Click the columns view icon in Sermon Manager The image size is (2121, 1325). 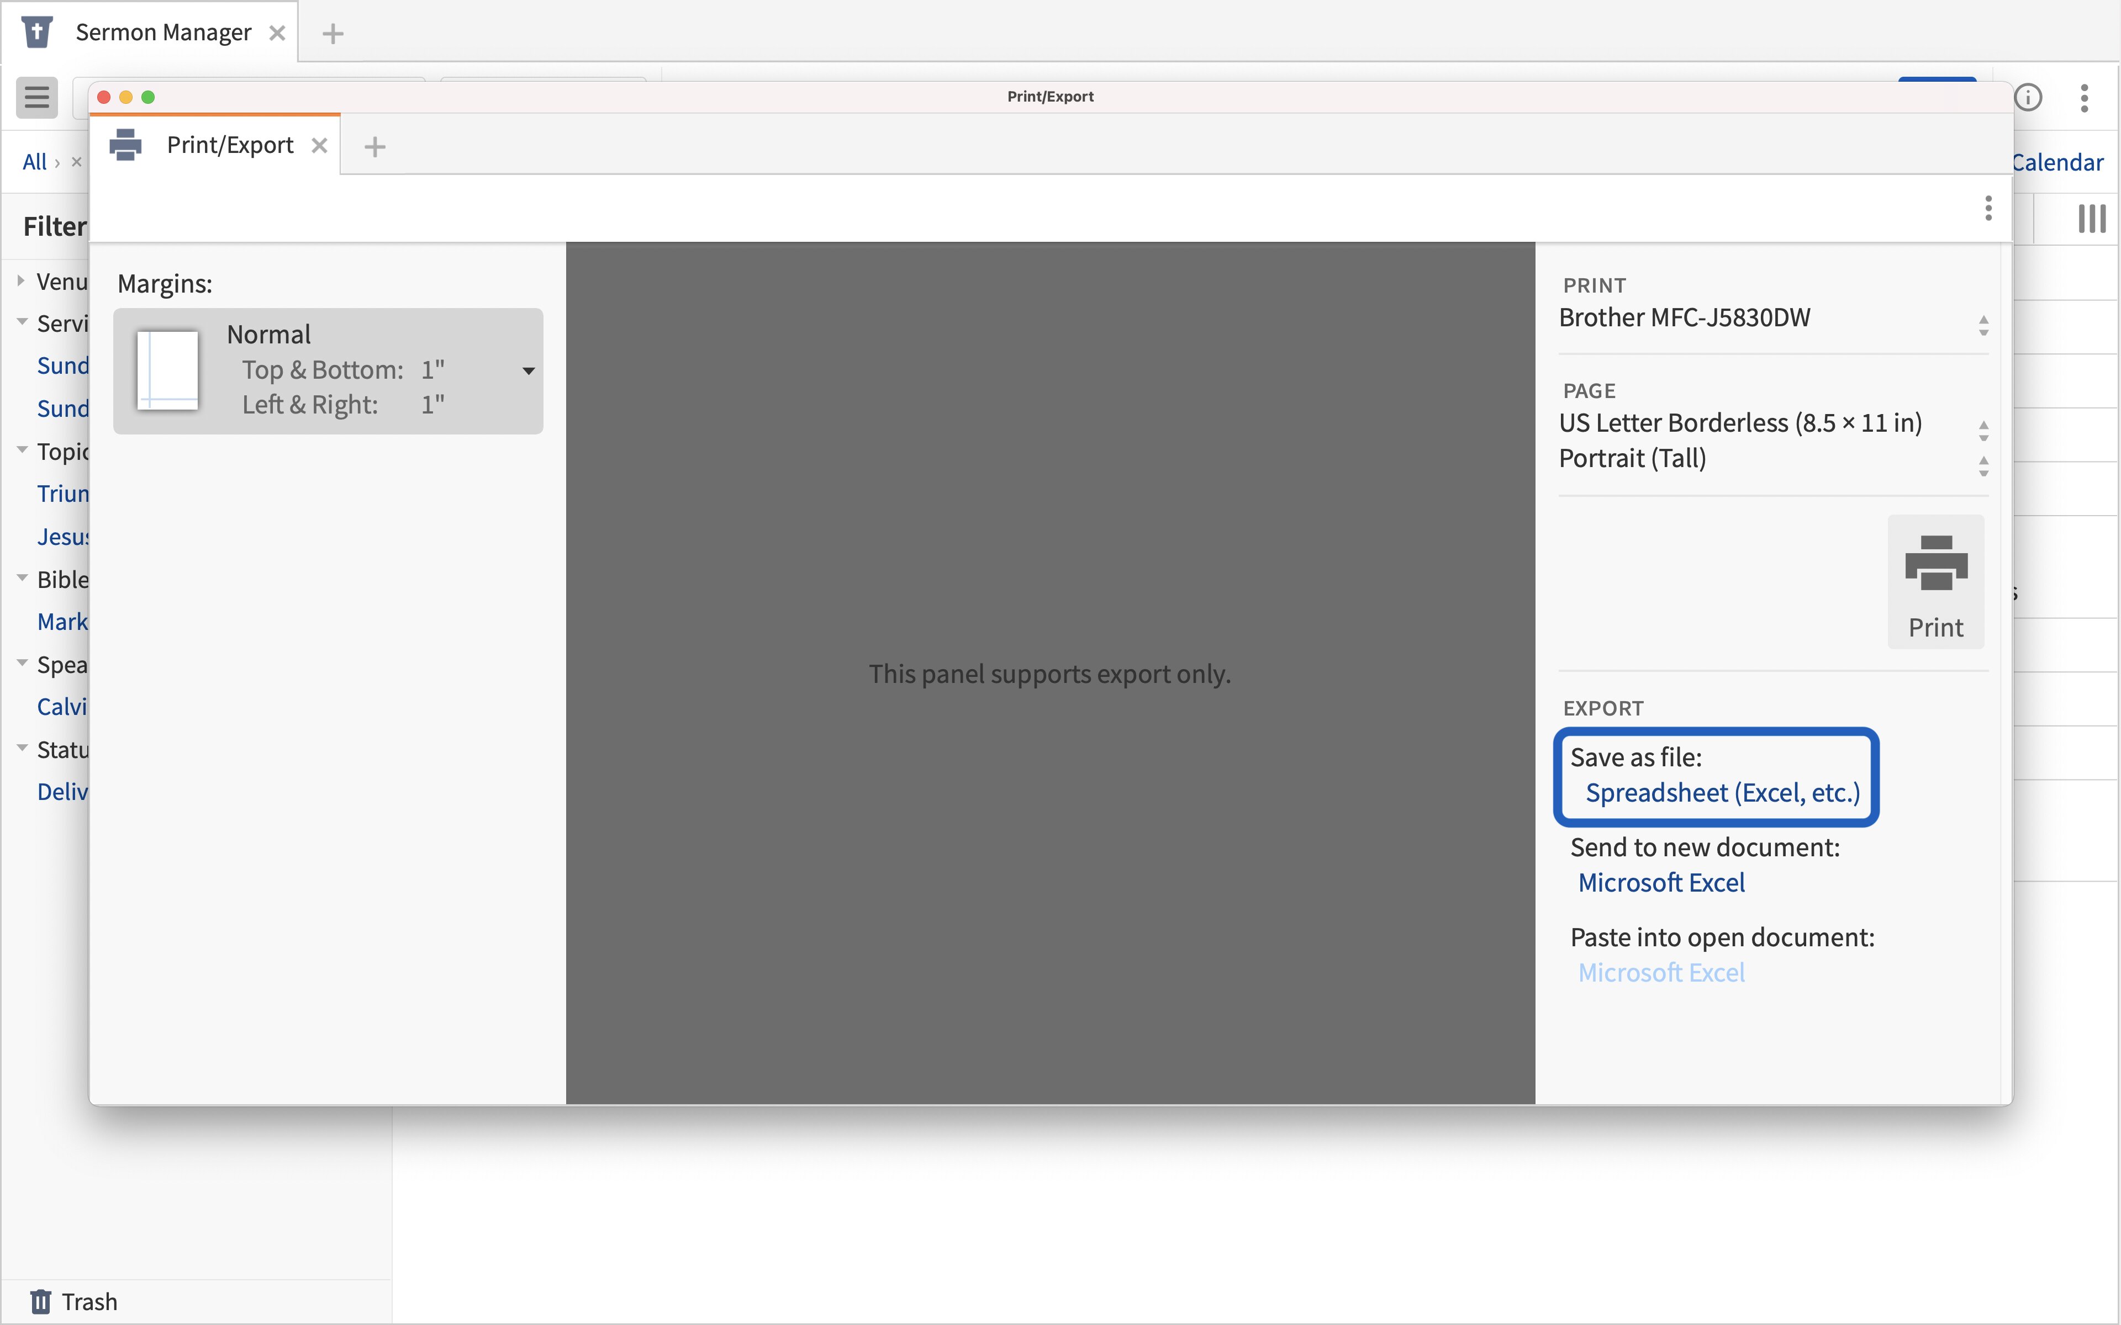tap(2092, 218)
